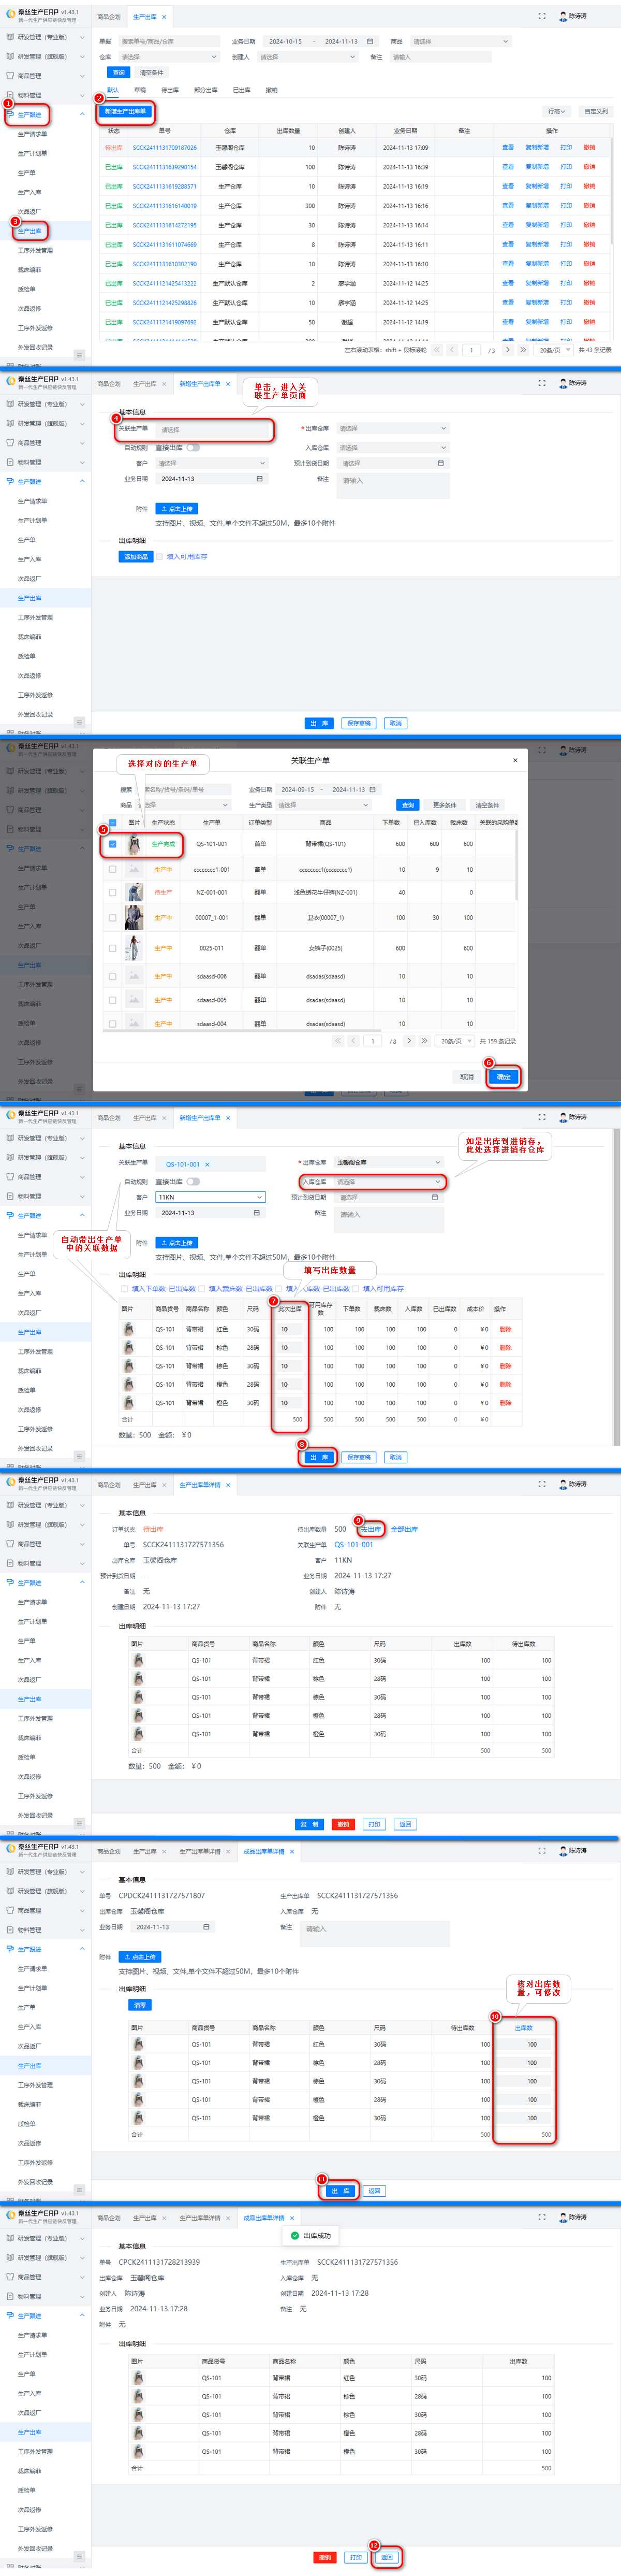This screenshot has height=2576, width=621.
Task: Tick select-all checkbox in 关联生产单 table header
Action: point(113,823)
